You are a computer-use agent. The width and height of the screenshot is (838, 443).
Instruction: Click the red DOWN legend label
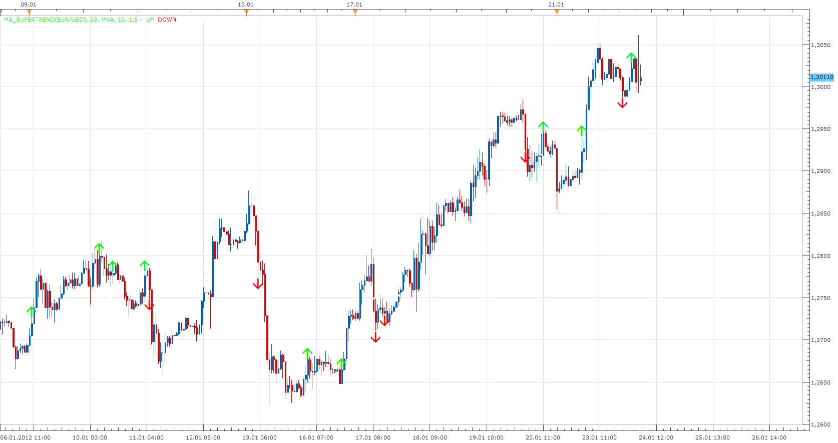coord(167,19)
